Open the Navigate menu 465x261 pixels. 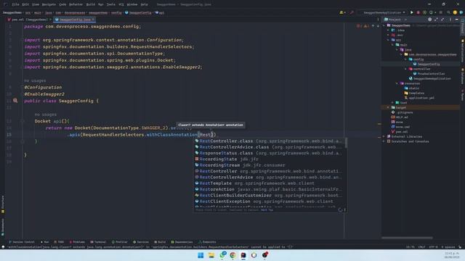49,4
